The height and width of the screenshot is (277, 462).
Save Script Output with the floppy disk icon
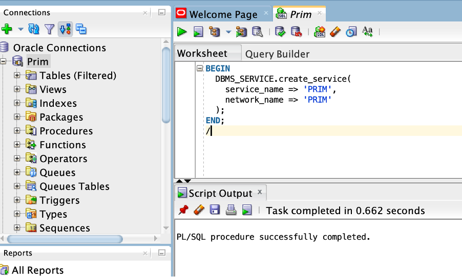(x=215, y=210)
